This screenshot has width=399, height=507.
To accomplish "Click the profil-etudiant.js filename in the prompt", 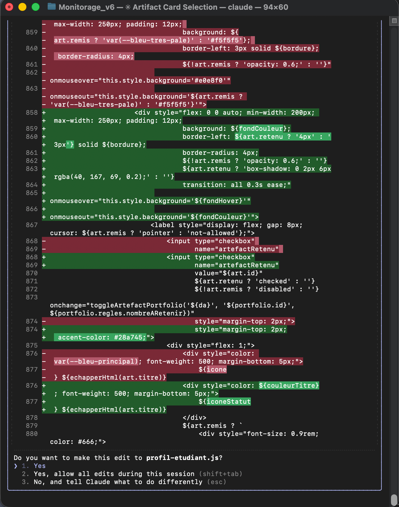I will point(183,458).
